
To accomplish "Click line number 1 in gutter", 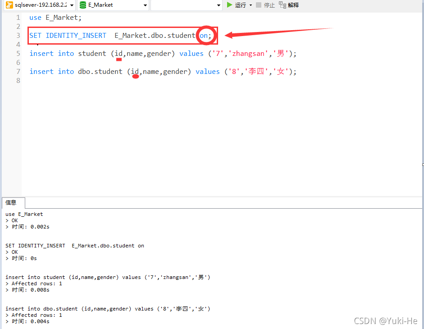I will pos(18,18).
